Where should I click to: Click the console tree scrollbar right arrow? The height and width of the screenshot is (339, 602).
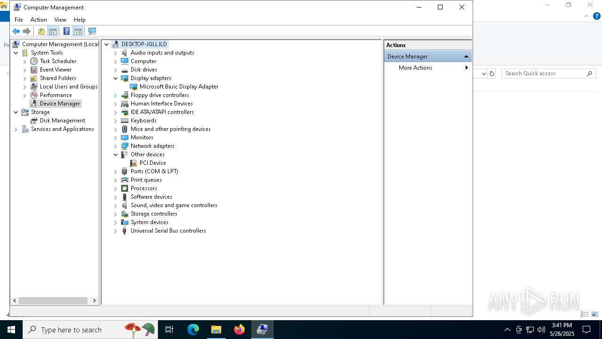point(94,300)
